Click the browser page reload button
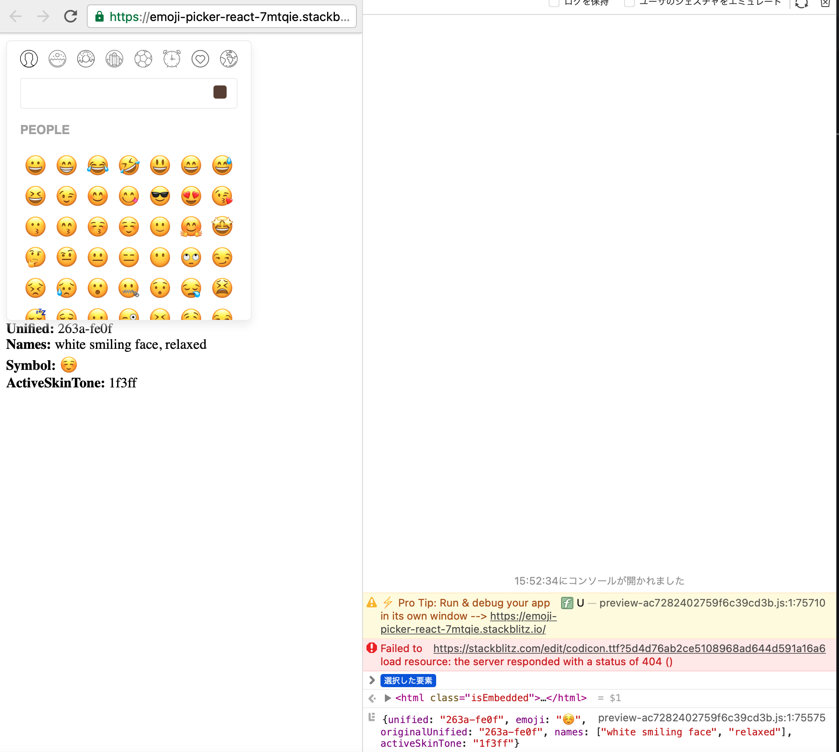This screenshot has height=752, width=839. [x=70, y=16]
